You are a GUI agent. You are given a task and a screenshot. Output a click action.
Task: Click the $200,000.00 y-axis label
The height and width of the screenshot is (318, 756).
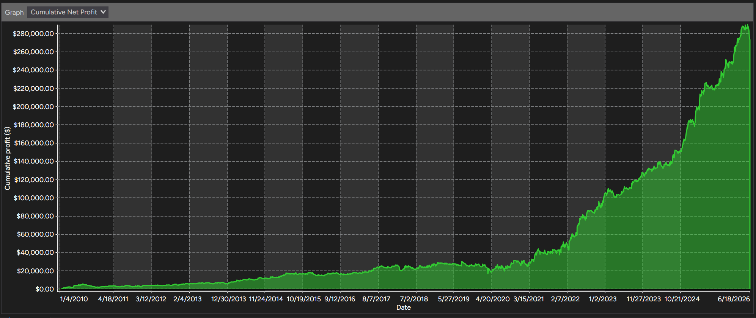pyautogui.click(x=33, y=107)
